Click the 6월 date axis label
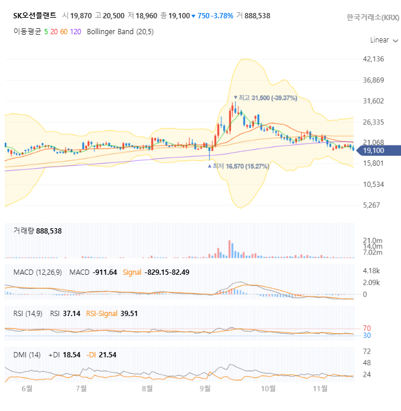This screenshot has height=411, width=401. (x=27, y=389)
